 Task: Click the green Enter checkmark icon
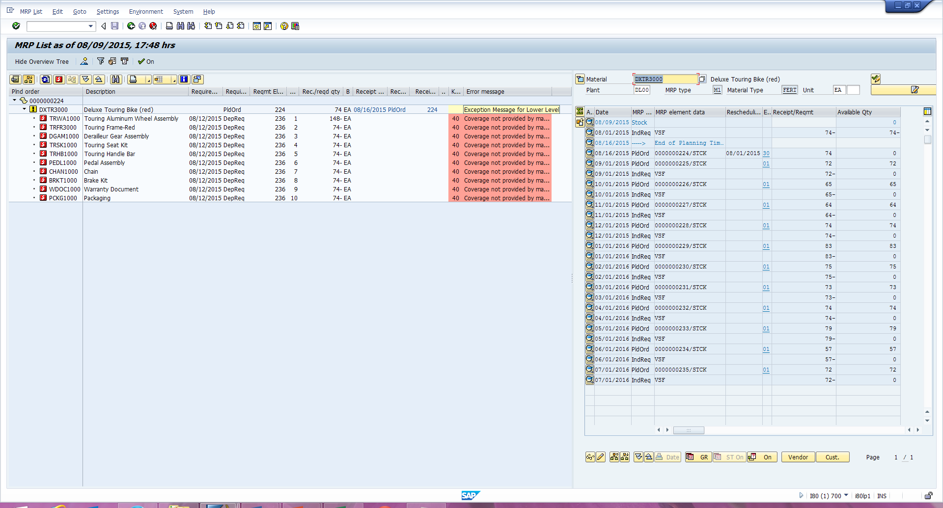click(16, 26)
